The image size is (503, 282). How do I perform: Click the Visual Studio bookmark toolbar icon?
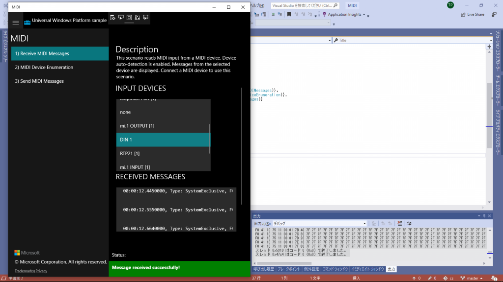click(x=289, y=14)
